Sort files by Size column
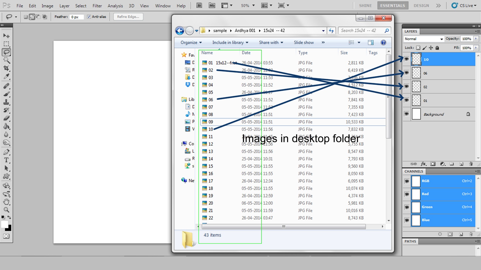The image size is (481, 270). pyautogui.click(x=344, y=53)
